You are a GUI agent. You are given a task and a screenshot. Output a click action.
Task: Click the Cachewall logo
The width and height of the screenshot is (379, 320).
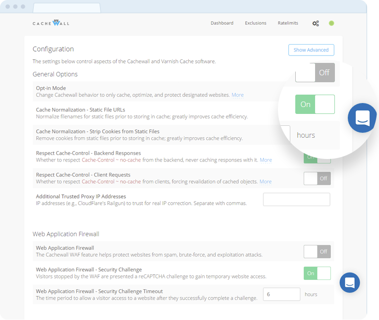[x=51, y=23]
